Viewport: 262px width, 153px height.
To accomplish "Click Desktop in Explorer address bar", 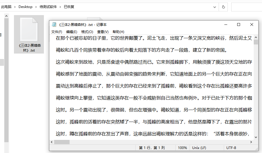I will click(25, 7).
